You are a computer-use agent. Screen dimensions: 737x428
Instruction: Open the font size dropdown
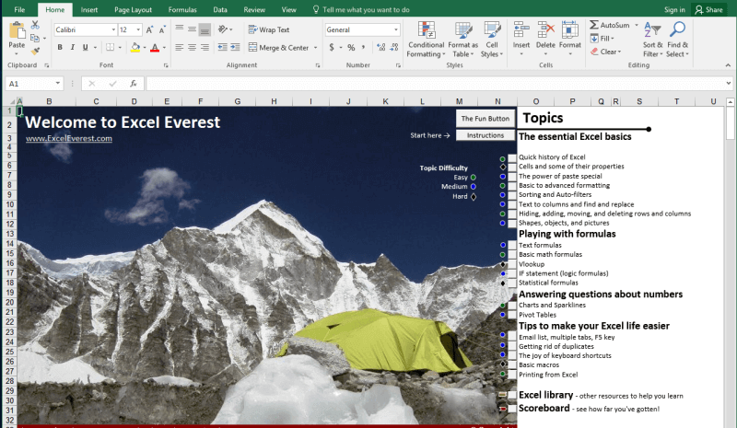[x=138, y=30]
